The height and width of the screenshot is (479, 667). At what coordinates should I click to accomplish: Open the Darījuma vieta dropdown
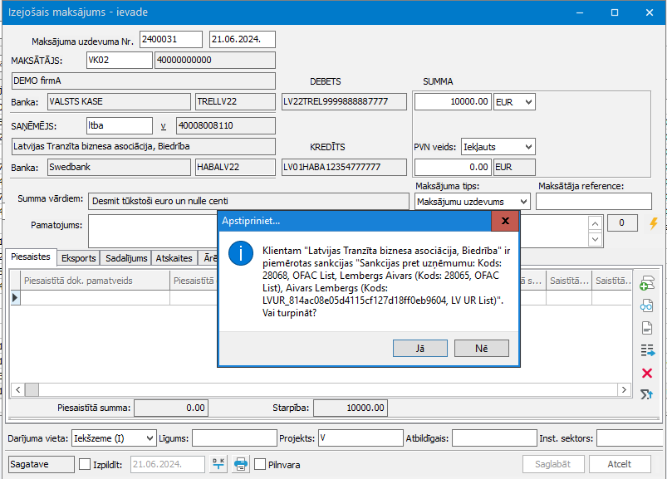pyautogui.click(x=114, y=437)
